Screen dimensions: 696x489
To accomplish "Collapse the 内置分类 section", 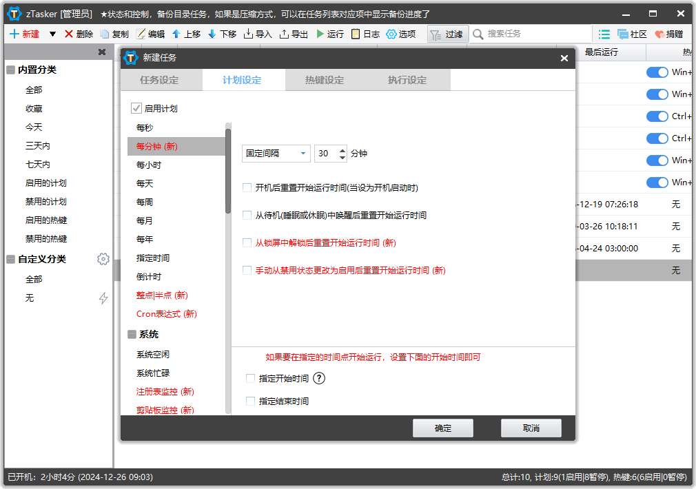I will [10, 69].
